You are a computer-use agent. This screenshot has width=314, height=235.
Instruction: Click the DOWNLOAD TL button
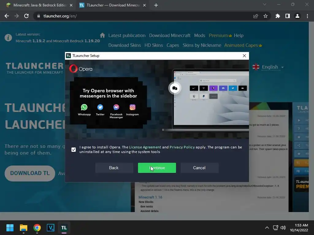coord(30,173)
